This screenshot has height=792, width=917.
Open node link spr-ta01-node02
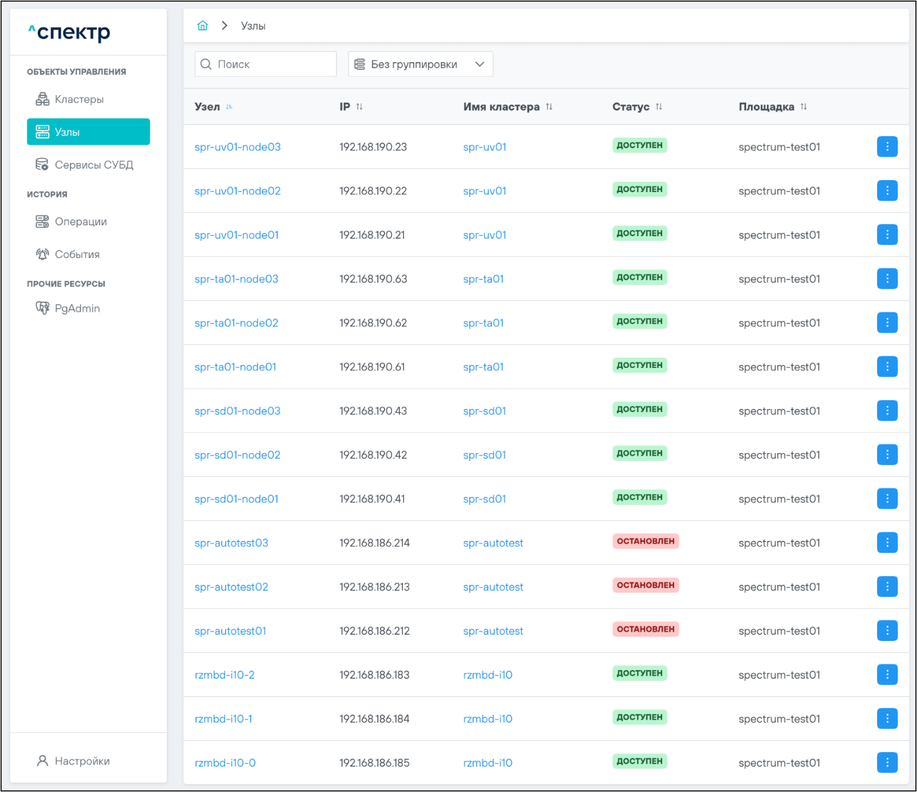pyautogui.click(x=236, y=323)
